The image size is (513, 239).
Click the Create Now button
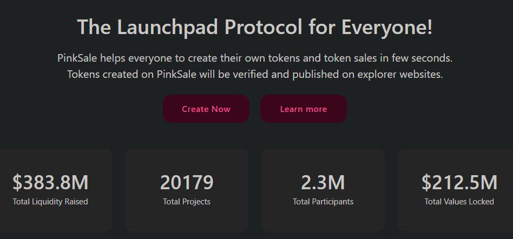(206, 109)
